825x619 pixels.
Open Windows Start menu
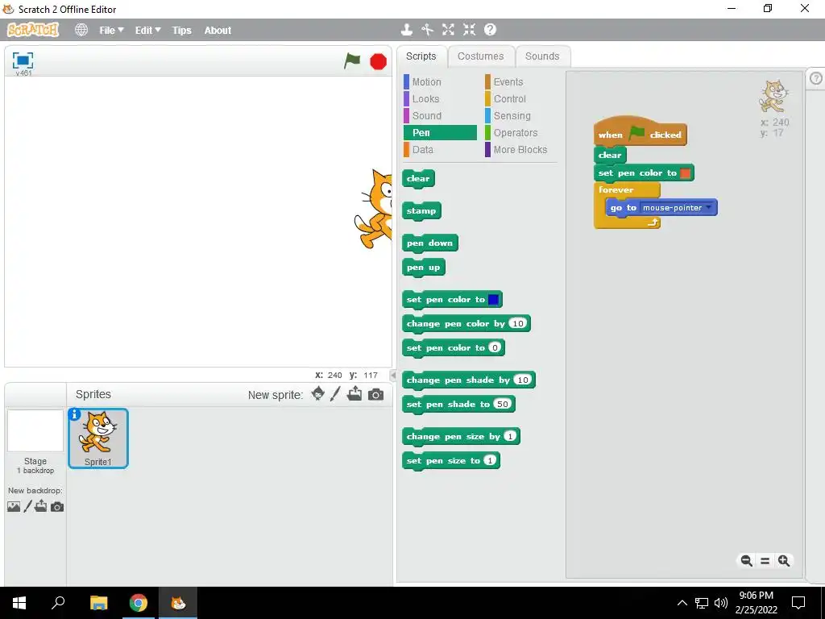pos(19,603)
